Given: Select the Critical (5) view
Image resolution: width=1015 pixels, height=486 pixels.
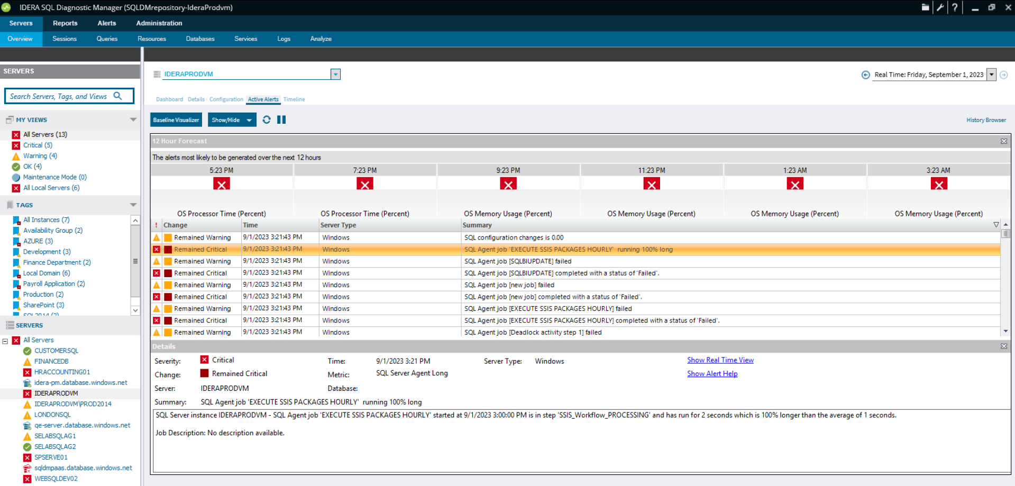Looking at the screenshot, I should click(38, 145).
